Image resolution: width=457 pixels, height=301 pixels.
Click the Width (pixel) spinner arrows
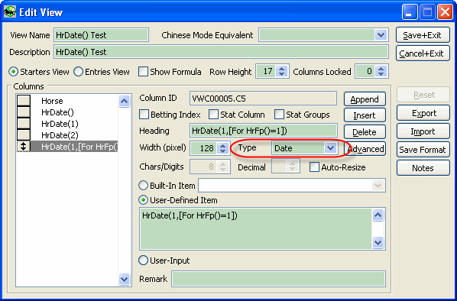[x=223, y=148]
